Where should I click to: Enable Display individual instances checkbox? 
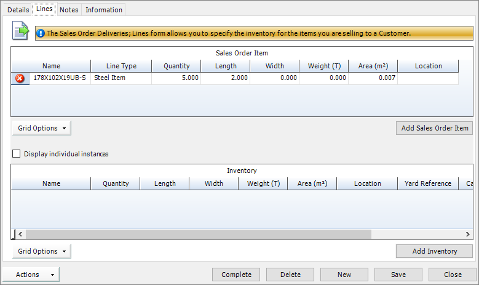pyautogui.click(x=17, y=154)
